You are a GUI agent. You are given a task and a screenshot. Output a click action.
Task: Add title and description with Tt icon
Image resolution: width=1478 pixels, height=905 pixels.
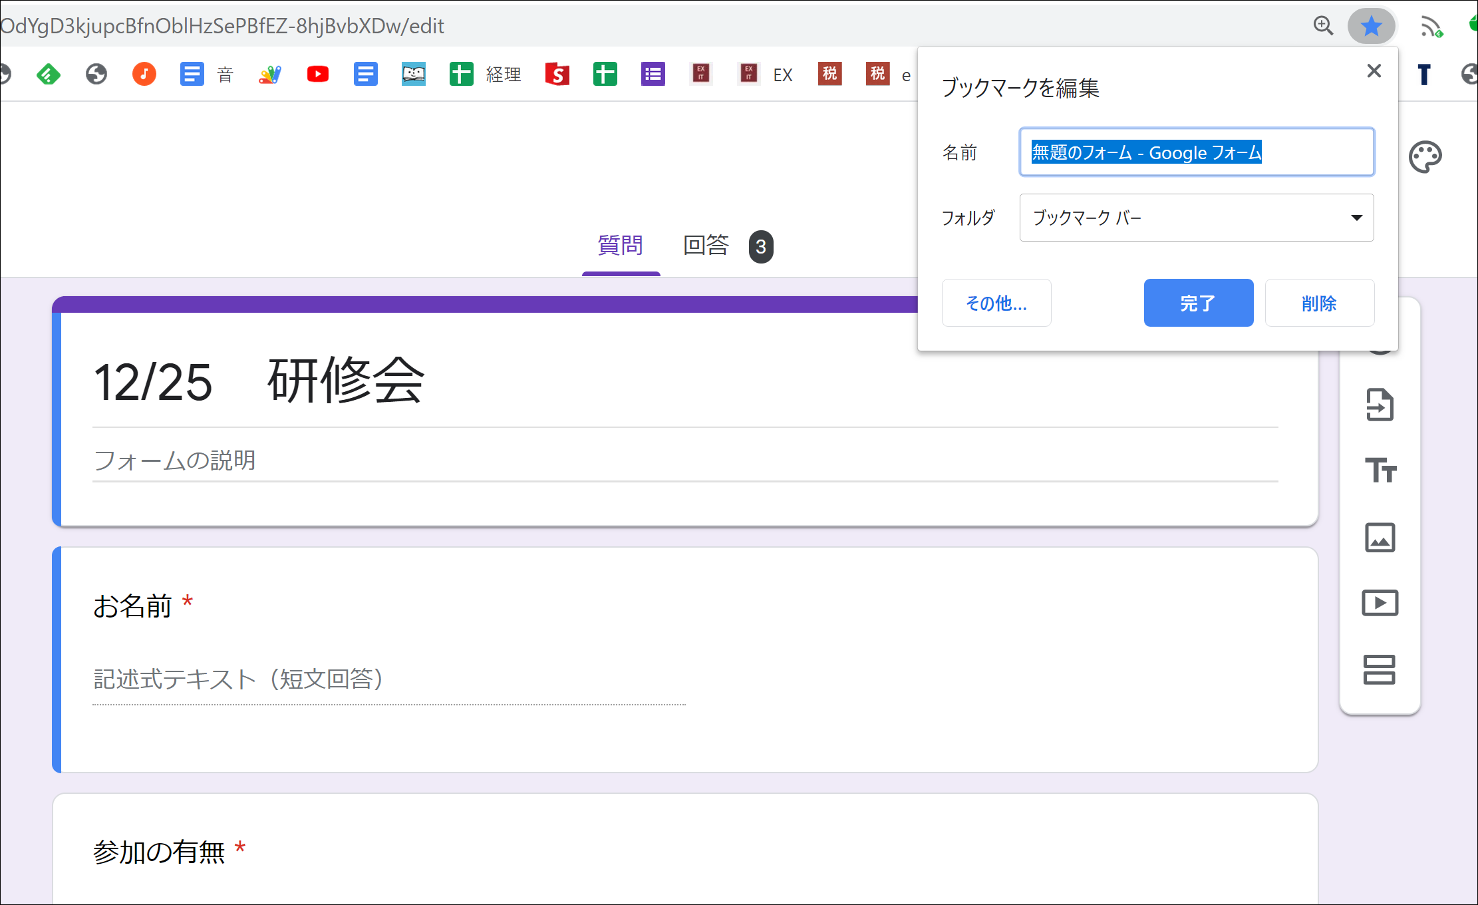[1380, 470]
